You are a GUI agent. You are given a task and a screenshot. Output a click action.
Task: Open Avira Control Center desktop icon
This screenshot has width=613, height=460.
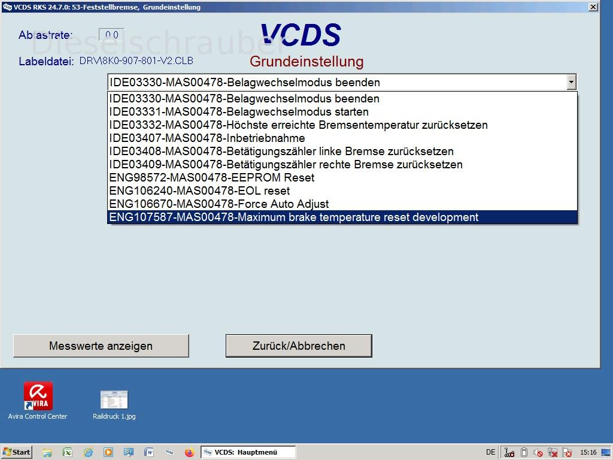coord(38,401)
